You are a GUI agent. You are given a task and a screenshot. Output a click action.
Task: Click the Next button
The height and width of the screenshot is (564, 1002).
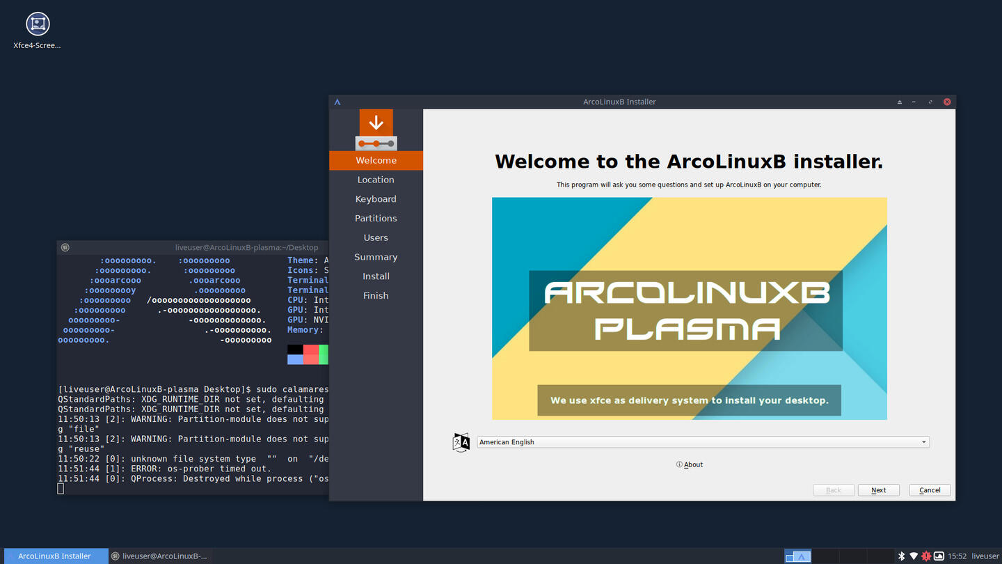pyautogui.click(x=879, y=490)
